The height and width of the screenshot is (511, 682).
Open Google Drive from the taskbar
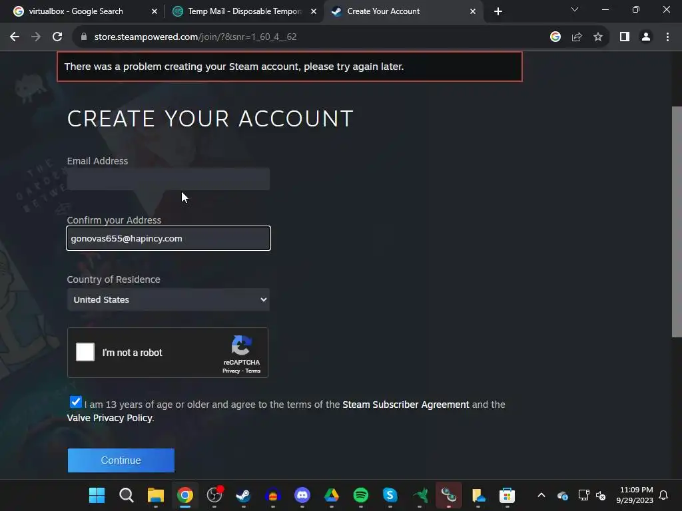pyautogui.click(x=332, y=495)
